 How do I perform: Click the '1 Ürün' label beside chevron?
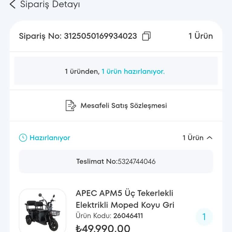[193, 138]
